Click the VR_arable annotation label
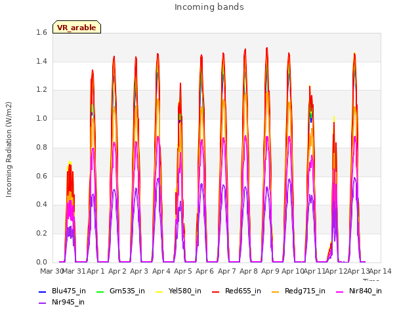Screen dimensions: 420x315 click(x=77, y=28)
